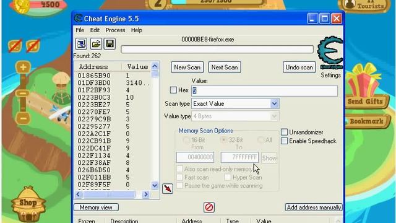
Task: Zoom in with the game plus button
Action: pos(23,68)
